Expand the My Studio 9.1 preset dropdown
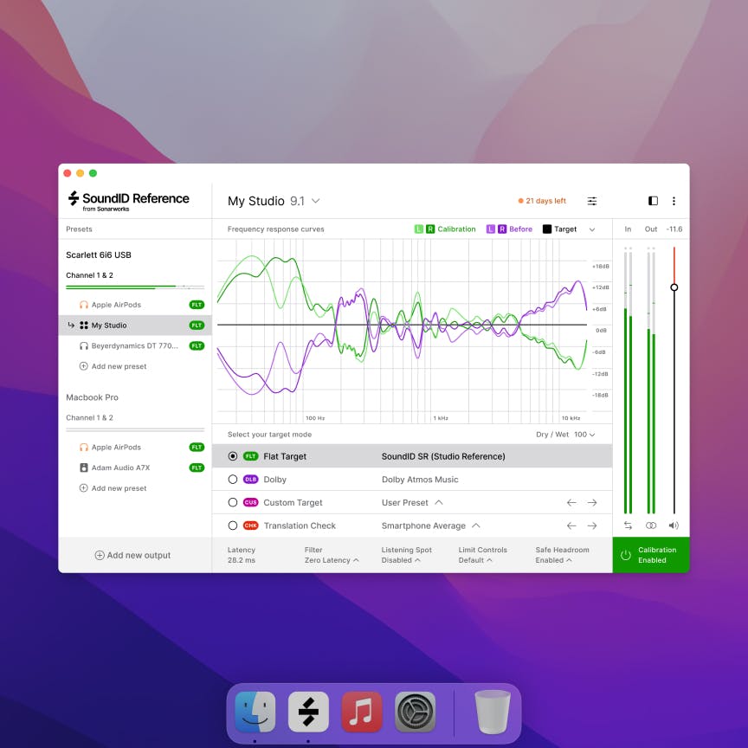This screenshot has width=748, height=748. tap(274, 201)
